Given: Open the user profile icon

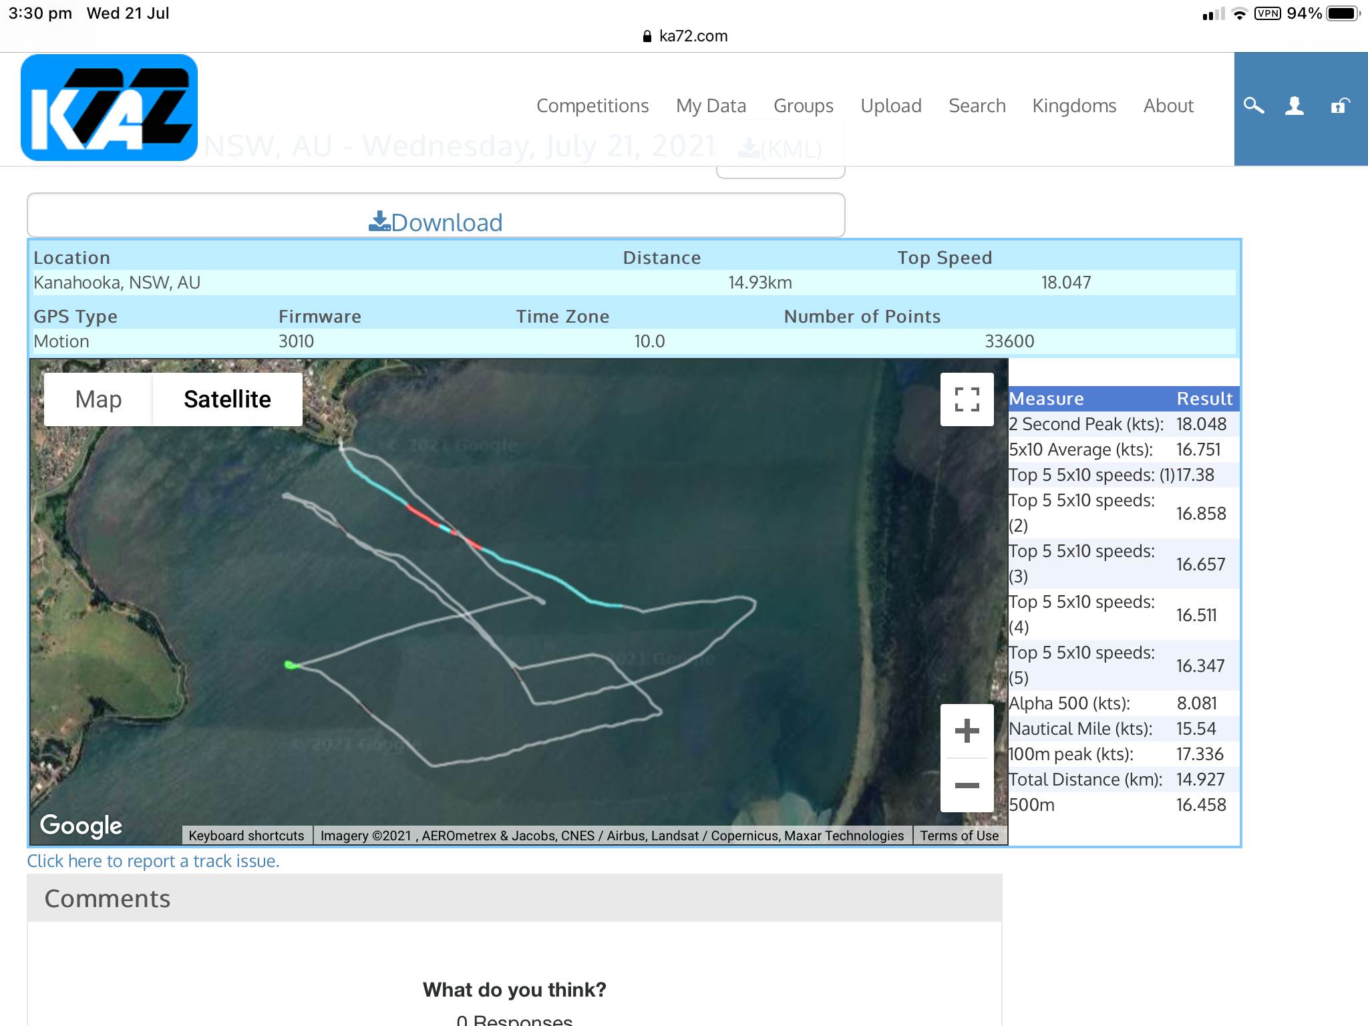Looking at the screenshot, I should 1295,106.
